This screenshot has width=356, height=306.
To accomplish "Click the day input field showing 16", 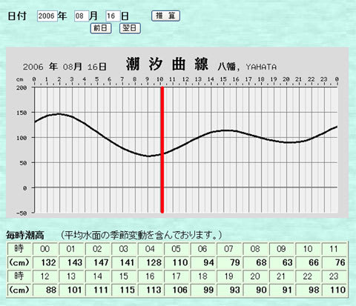I will pos(113,16).
